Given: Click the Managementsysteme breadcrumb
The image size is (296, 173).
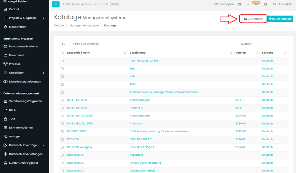Looking at the screenshot, I should [84, 25].
